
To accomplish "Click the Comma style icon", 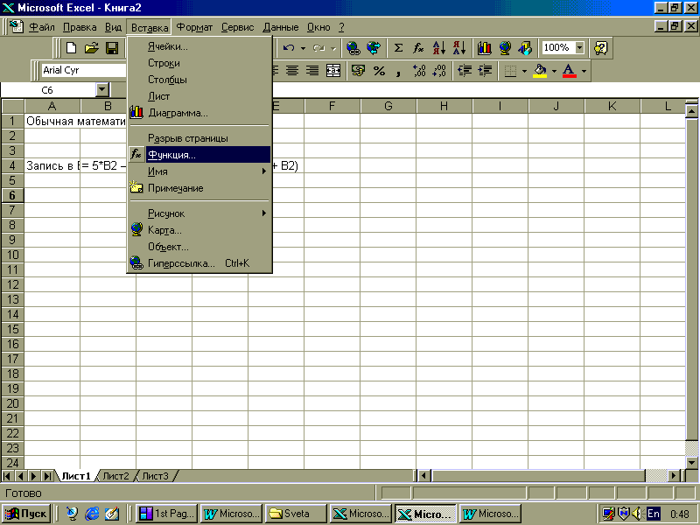I will 398,72.
